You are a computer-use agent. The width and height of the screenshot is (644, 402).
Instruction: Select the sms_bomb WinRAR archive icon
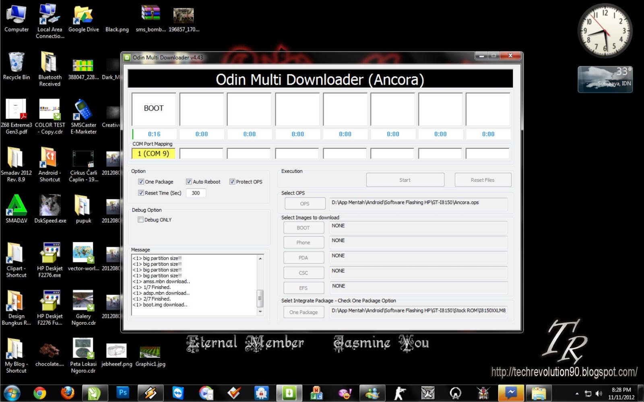[x=151, y=19]
